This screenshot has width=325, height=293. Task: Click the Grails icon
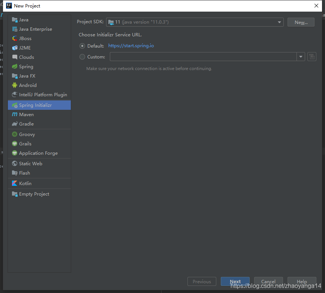coord(15,144)
